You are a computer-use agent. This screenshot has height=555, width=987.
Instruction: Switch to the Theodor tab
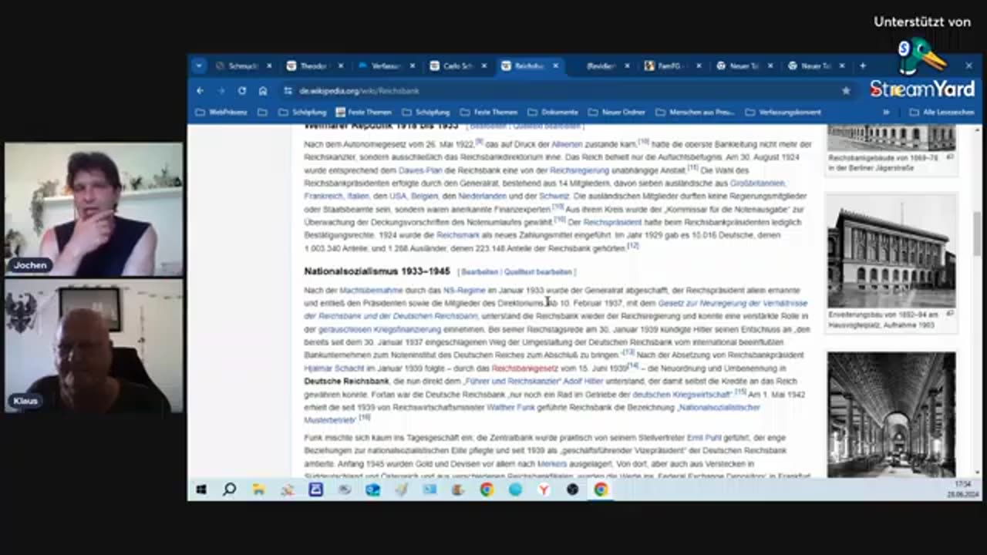point(314,66)
